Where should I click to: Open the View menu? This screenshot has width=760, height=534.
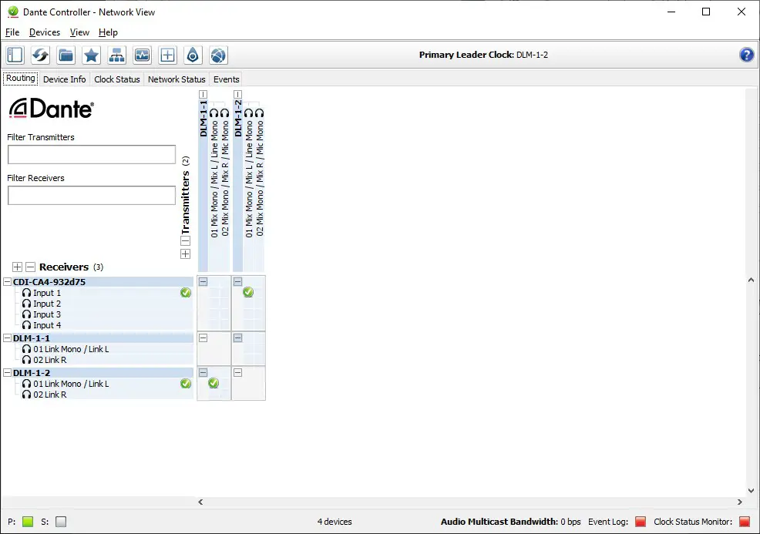[79, 32]
